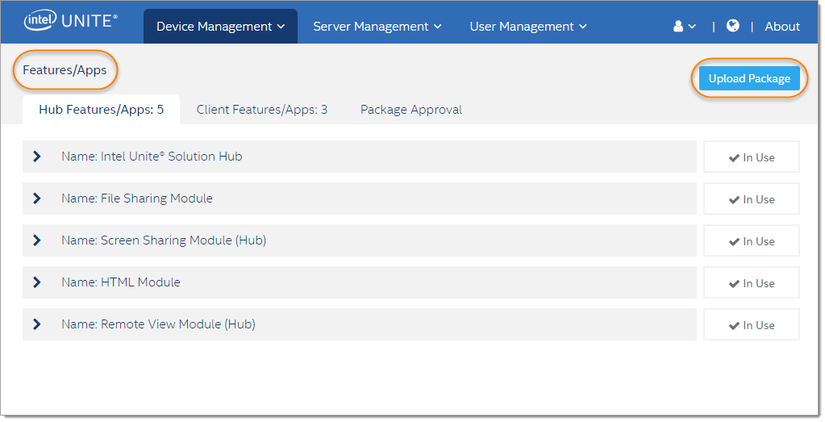Click In Use button for File Sharing Module

point(752,199)
